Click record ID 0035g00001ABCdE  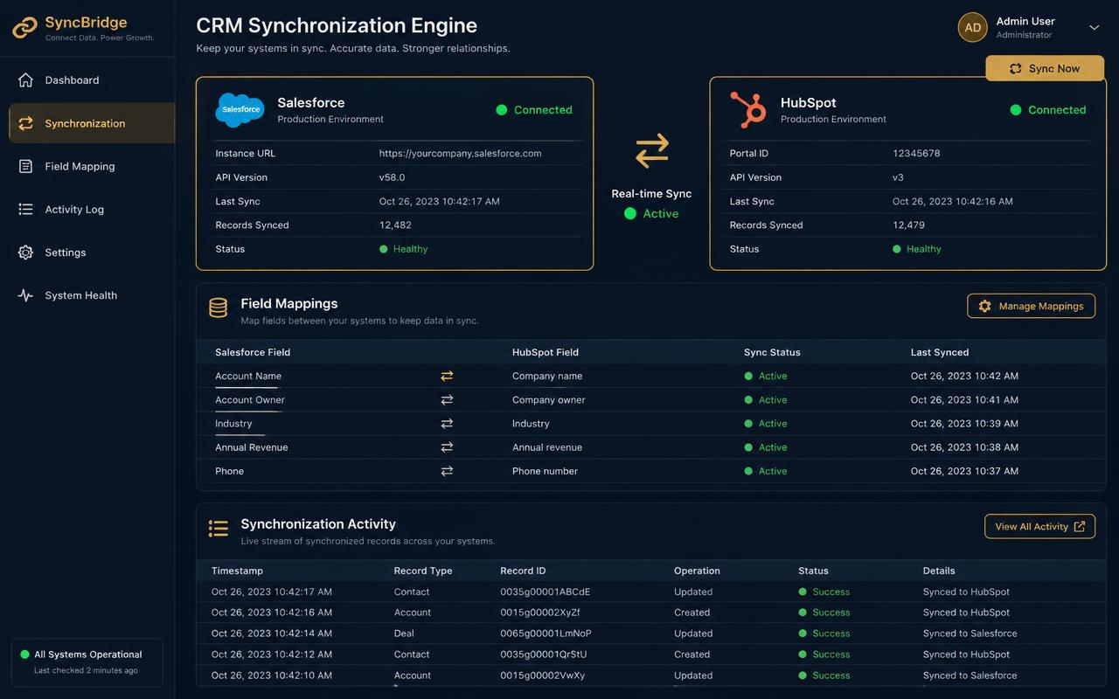pos(546,592)
